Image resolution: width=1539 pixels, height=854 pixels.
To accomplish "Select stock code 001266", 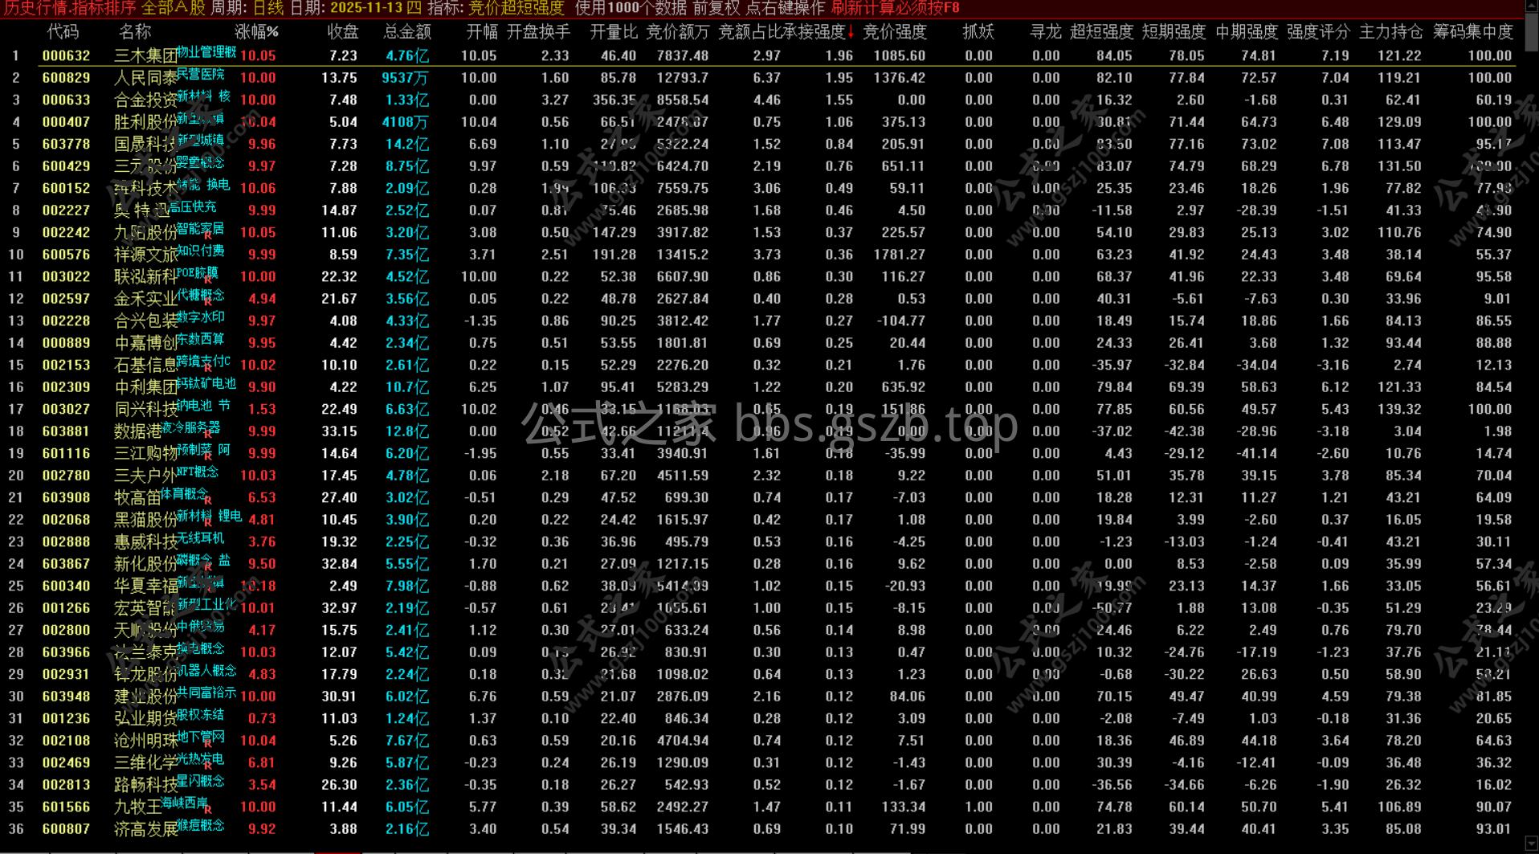I will tap(66, 608).
